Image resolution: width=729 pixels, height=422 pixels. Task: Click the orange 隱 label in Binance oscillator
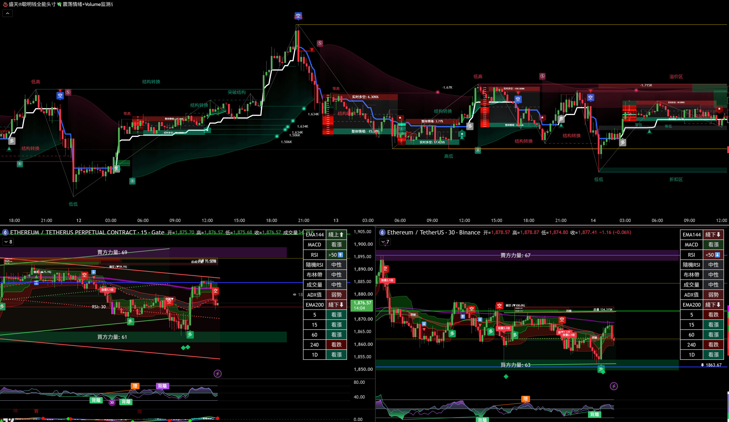click(525, 399)
